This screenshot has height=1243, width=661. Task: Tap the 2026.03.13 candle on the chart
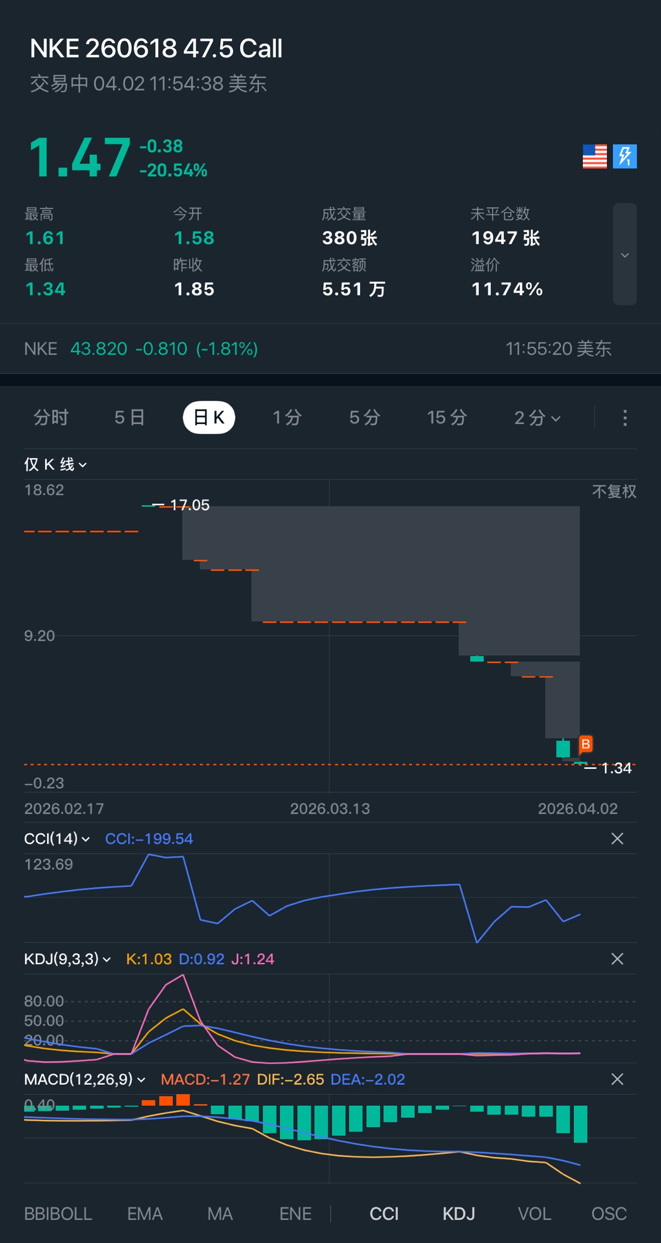click(x=329, y=622)
